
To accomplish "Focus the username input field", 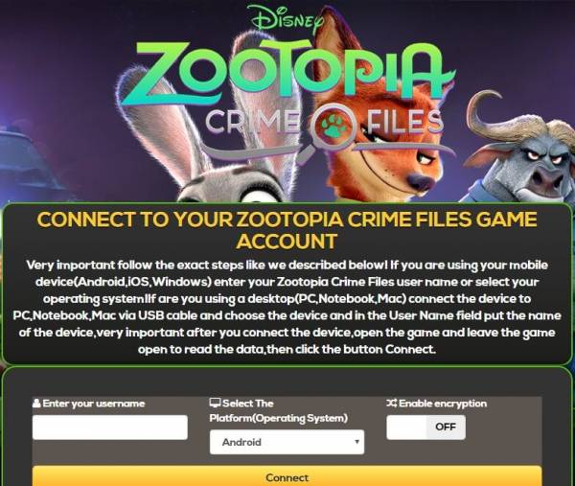I will [x=110, y=428].
